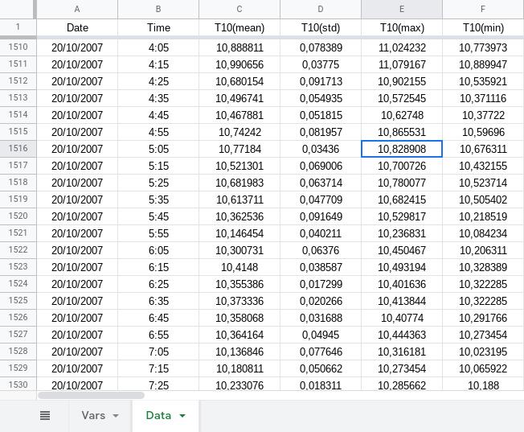Select row header 1520
524x432 pixels.
coord(18,216)
